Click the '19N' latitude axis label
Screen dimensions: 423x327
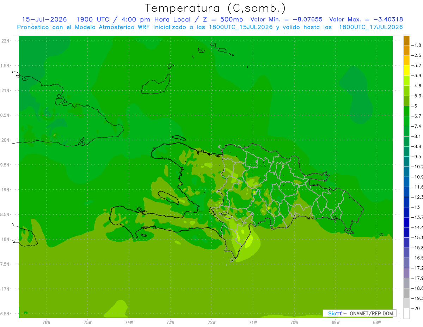pos(6,189)
